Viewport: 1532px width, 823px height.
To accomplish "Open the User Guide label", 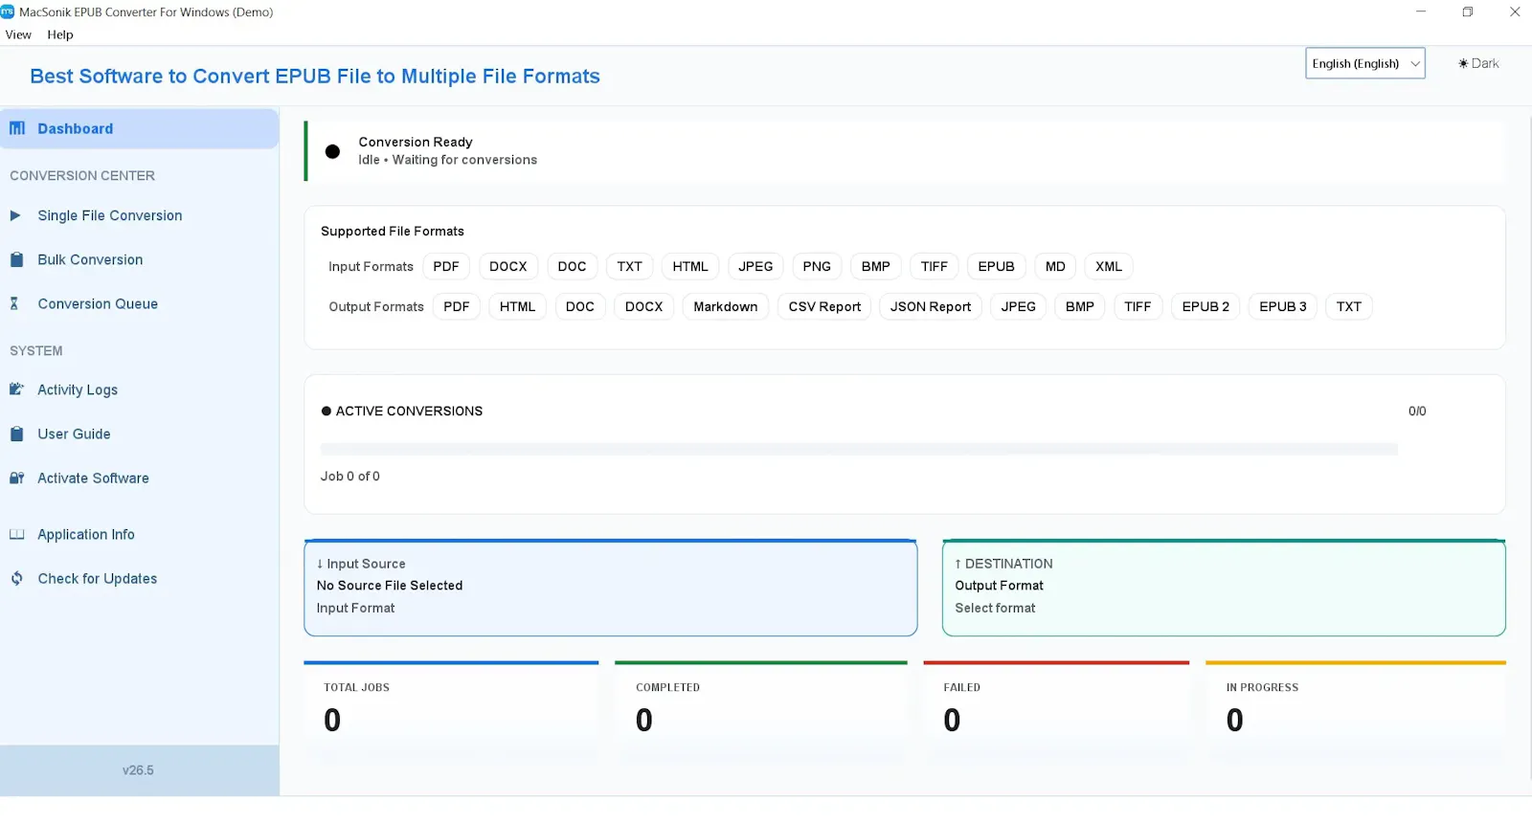I will 74,434.
